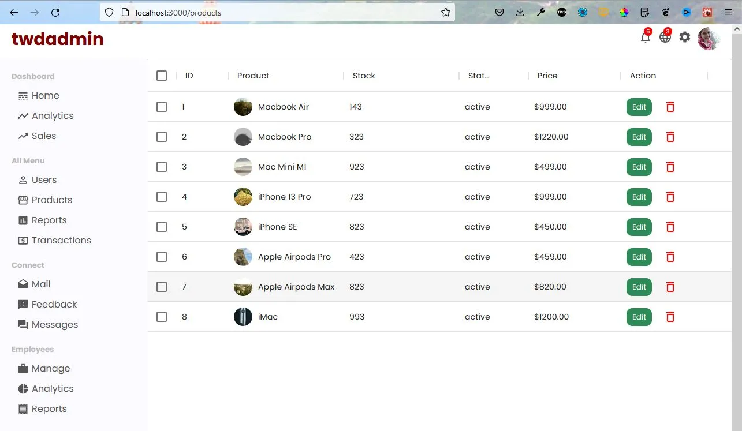Open Sales in the sidebar
The width and height of the screenshot is (742, 431).
click(x=37, y=136)
